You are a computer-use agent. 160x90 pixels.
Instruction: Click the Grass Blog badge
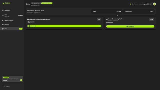pyautogui.click(x=6, y=77)
